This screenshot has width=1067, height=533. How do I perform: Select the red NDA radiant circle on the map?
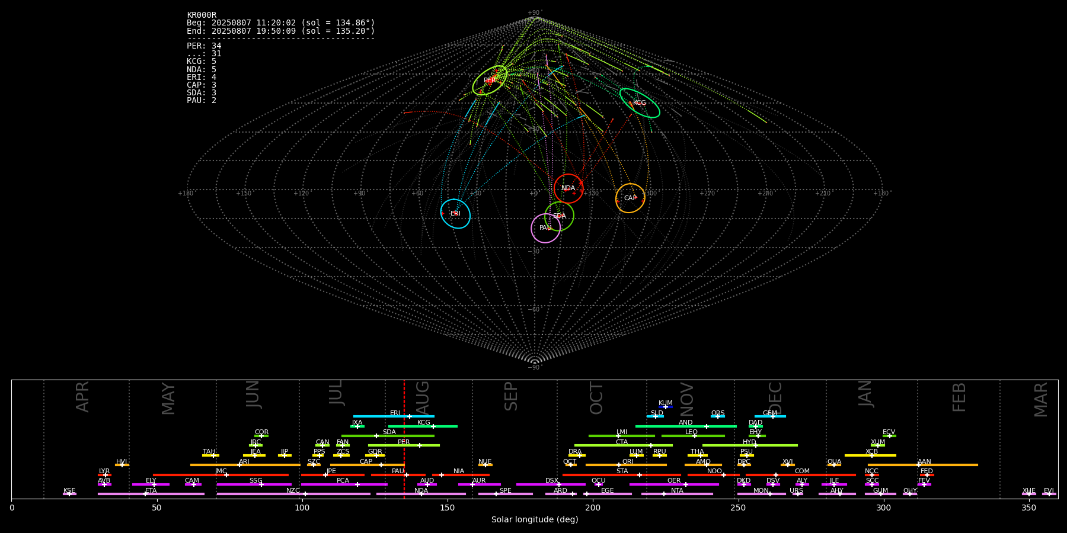tap(568, 188)
